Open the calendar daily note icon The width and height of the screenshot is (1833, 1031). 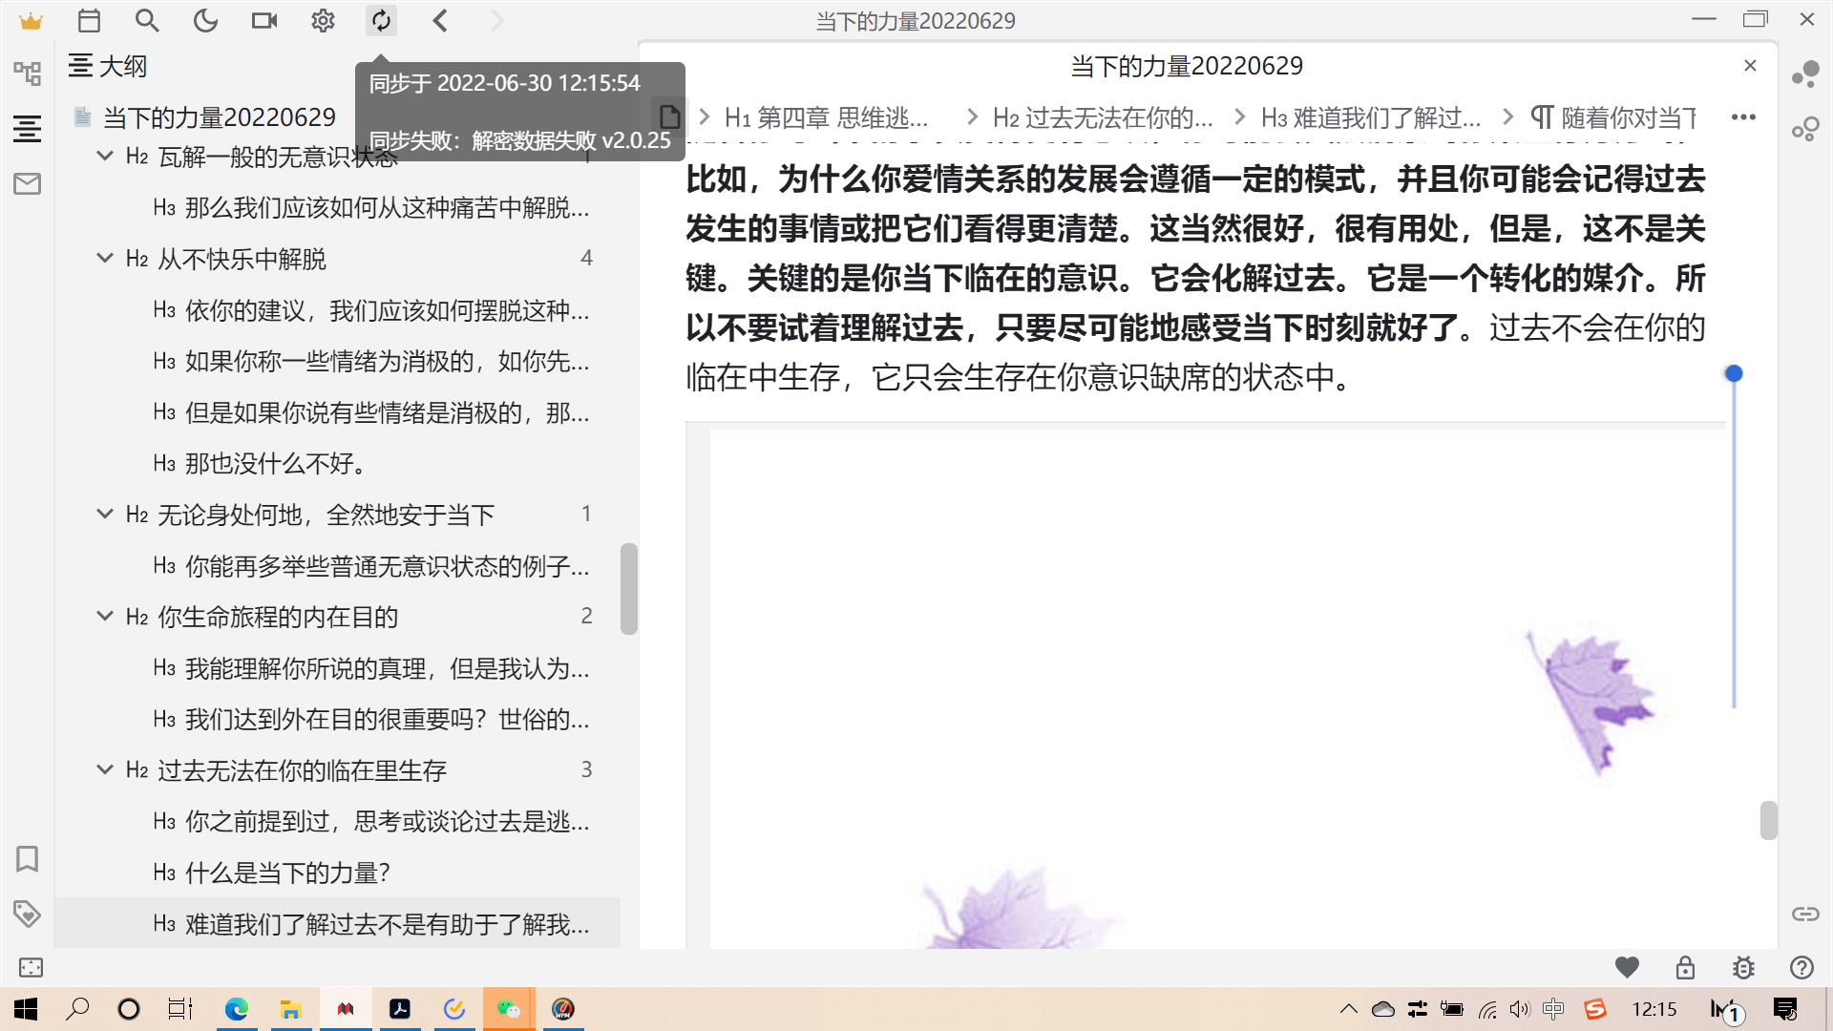click(89, 20)
